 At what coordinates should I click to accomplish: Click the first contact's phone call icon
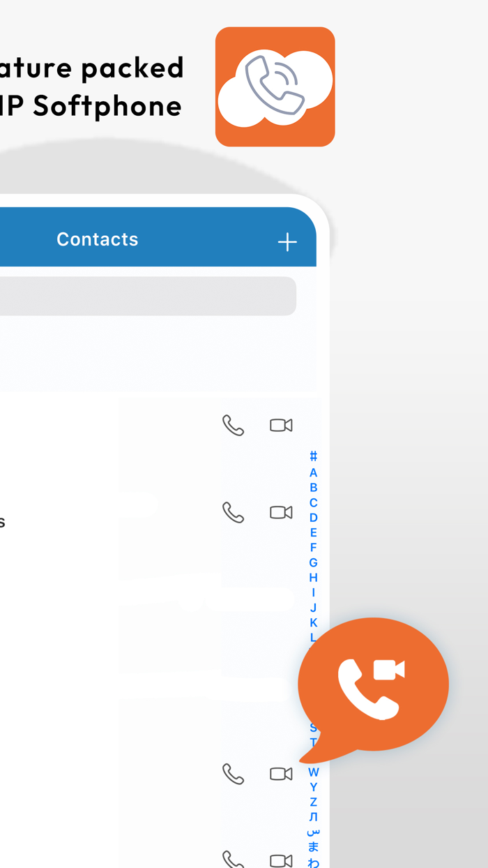point(233,425)
